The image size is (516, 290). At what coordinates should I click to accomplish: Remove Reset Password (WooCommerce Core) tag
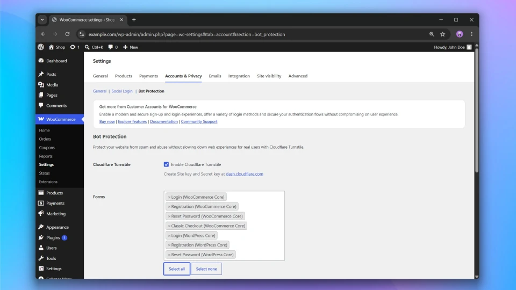click(x=169, y=216)
